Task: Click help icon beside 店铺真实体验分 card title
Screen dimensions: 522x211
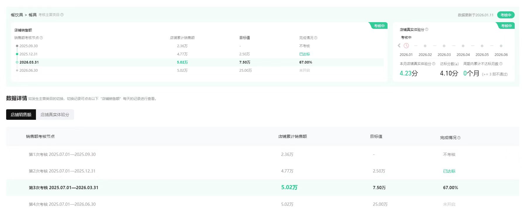Action: click(427, 29)
